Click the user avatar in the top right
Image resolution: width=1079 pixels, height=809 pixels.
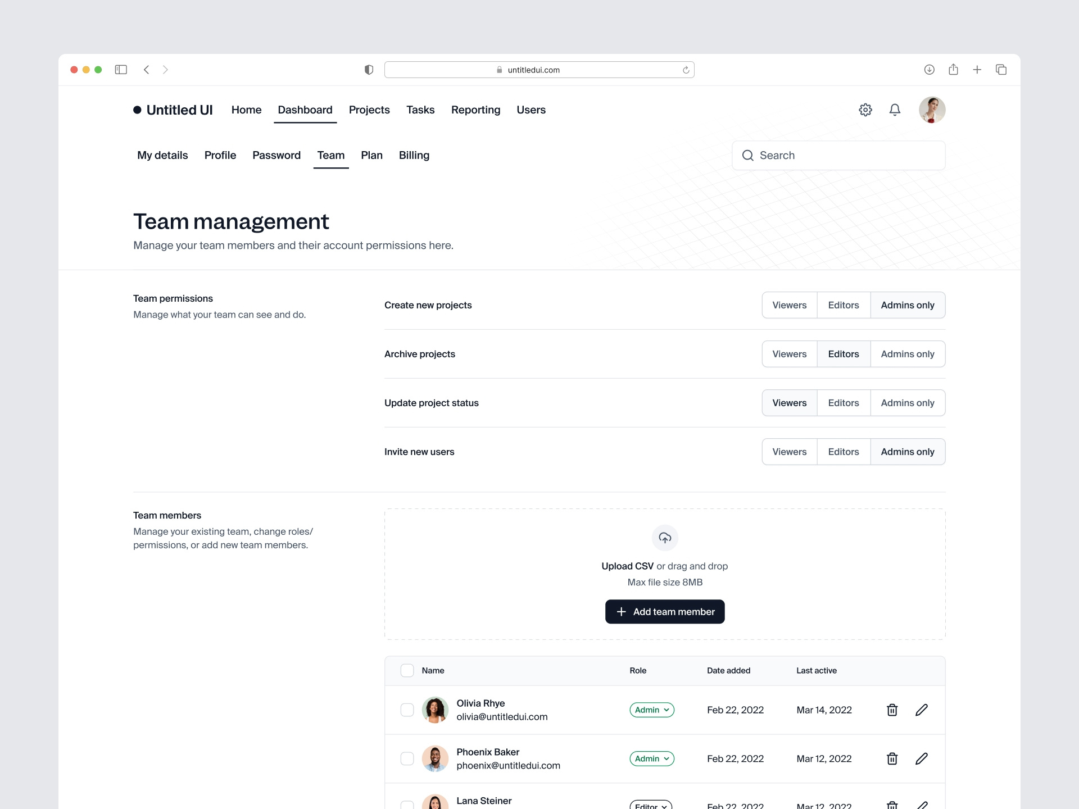[932, 110]
